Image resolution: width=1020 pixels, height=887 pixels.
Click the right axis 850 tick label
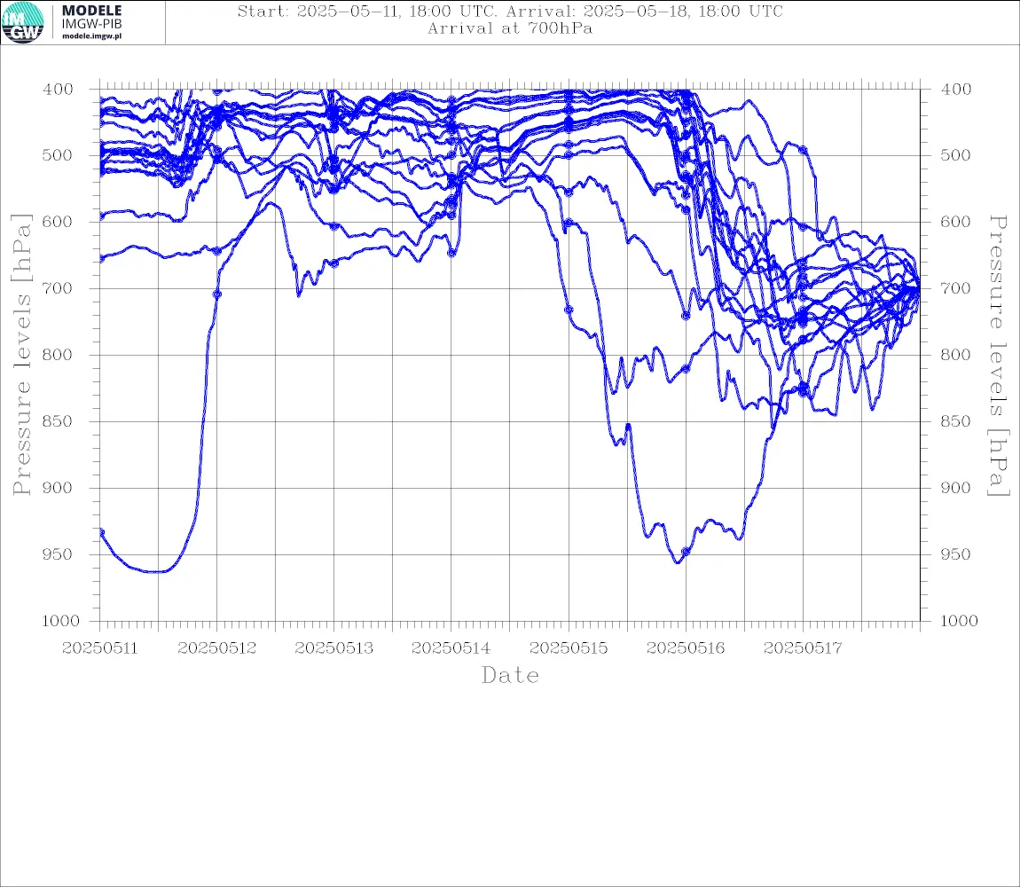(955, 421)
